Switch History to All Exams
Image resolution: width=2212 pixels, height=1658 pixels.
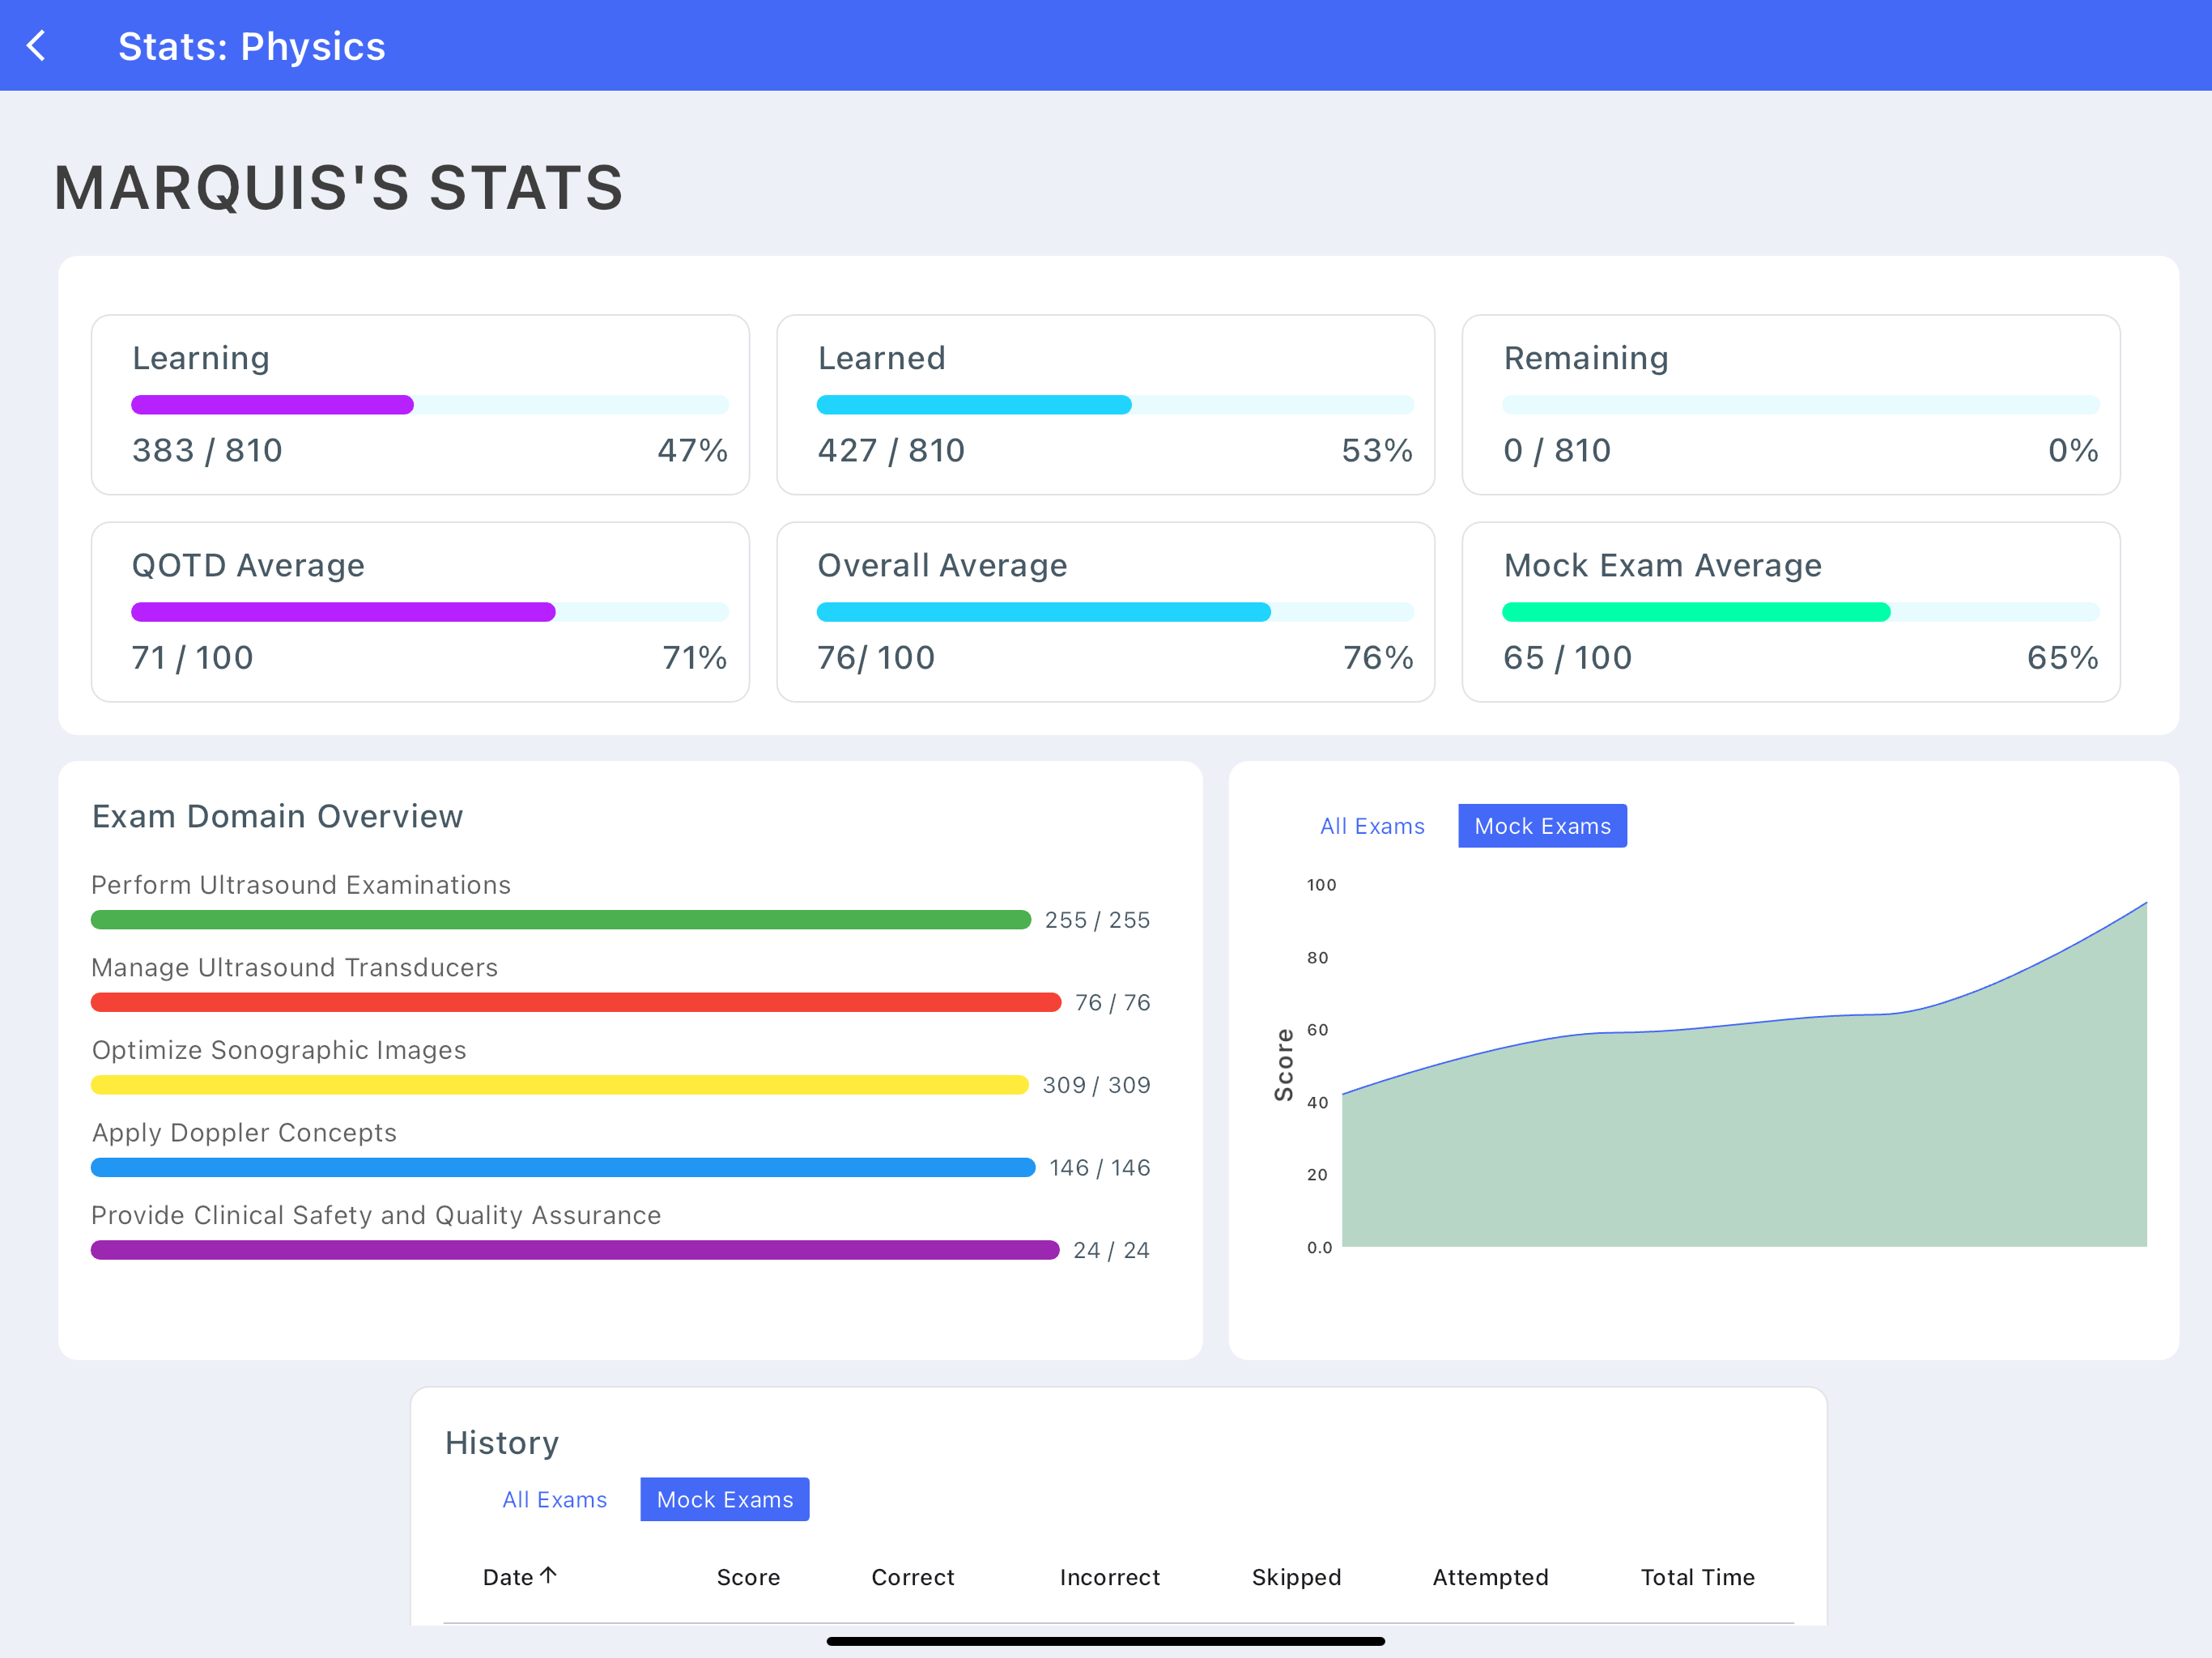coord(554,1499)
